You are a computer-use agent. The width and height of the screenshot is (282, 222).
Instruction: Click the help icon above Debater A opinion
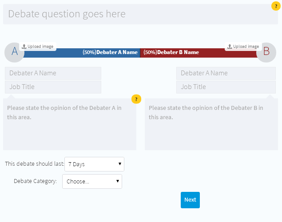click(136, 99)
